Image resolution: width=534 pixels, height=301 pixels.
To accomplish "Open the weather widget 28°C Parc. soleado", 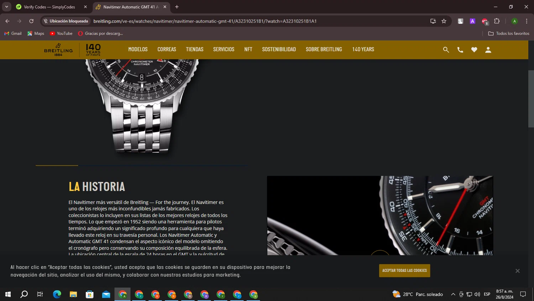I will pos(418,294).
